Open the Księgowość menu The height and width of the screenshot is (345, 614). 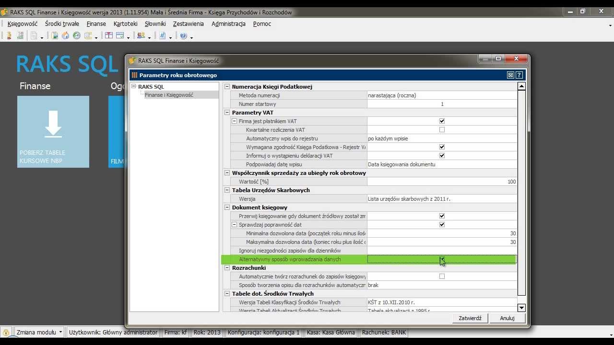(x=23, y=23)
